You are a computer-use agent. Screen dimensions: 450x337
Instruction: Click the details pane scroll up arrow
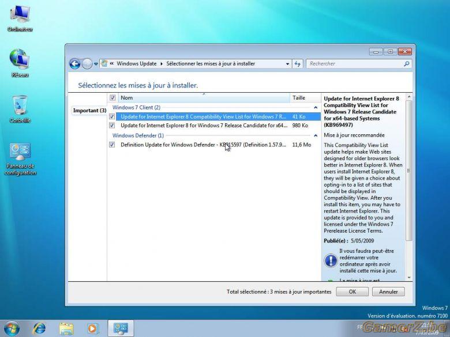[409, 97]
